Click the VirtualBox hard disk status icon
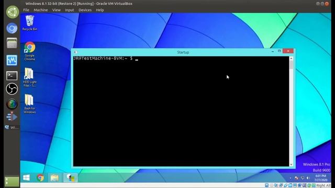 click(x=266, y=185)
